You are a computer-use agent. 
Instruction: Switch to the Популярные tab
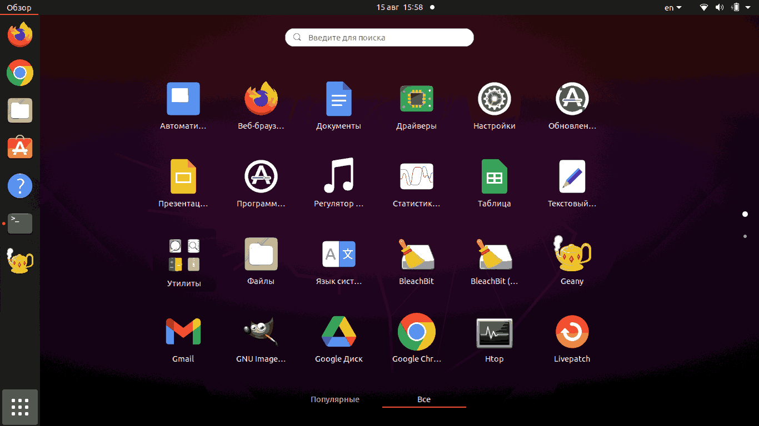(x=335, y=399)
